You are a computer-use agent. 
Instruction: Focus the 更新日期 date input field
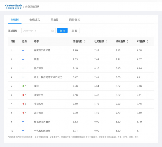coord(38,30)
